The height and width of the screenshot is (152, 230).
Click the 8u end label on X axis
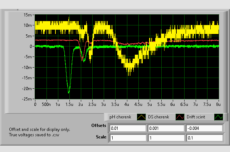218,104
